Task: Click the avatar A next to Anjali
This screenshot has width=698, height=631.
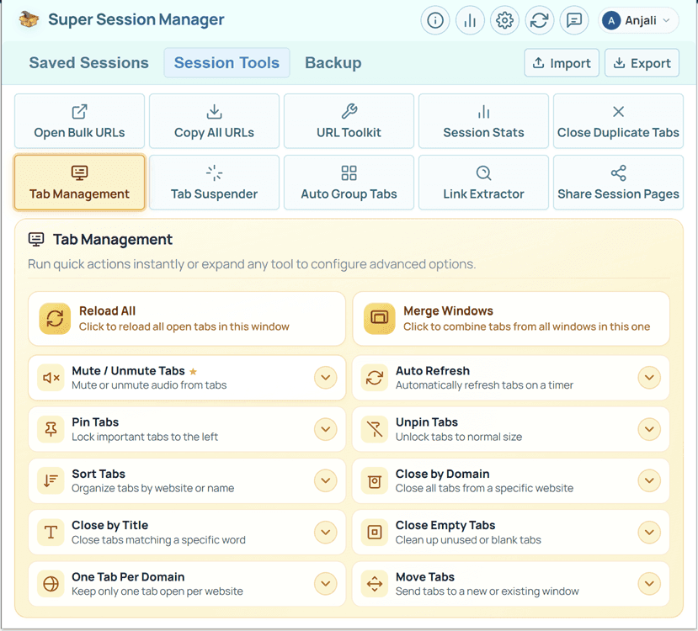Action: [611, 20]
